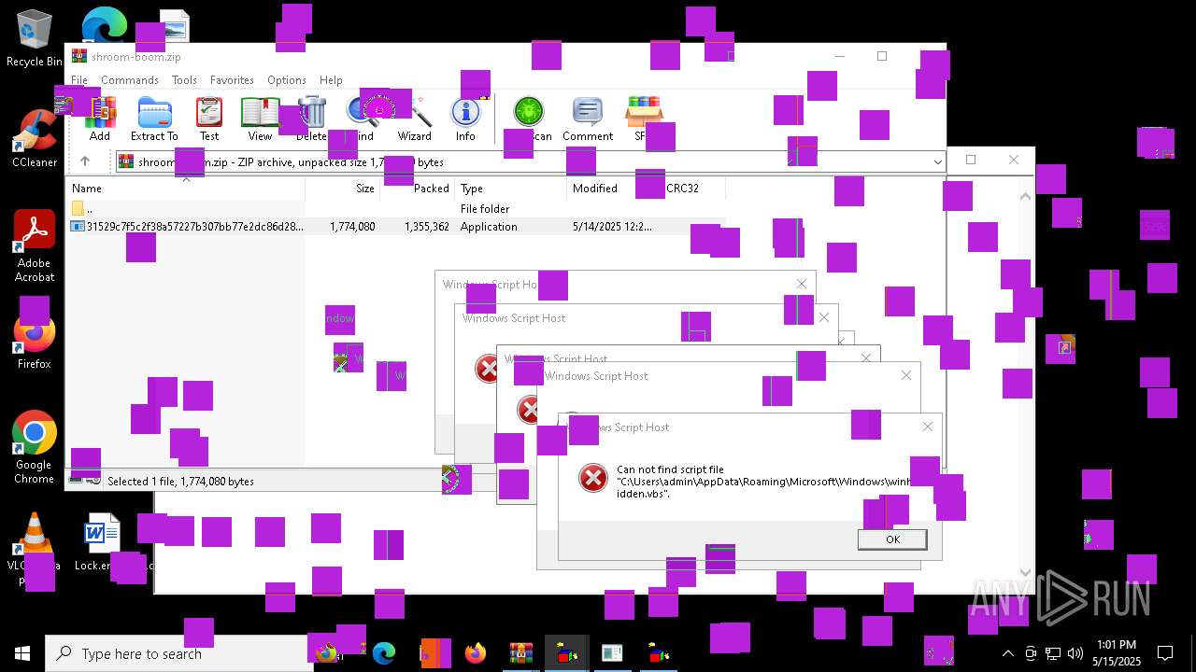Click the SFX archive box icon

click(644, 113)
